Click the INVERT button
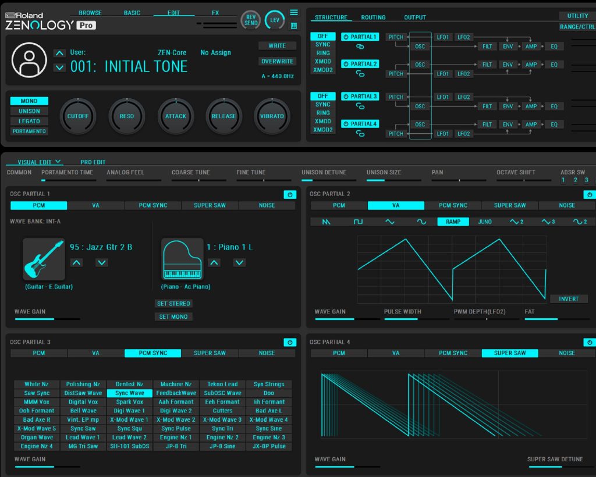 569,299
